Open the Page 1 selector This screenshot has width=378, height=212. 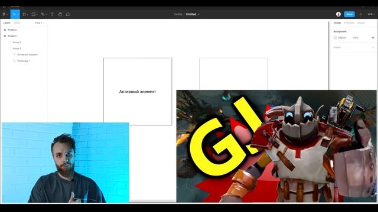coord(40,23)
